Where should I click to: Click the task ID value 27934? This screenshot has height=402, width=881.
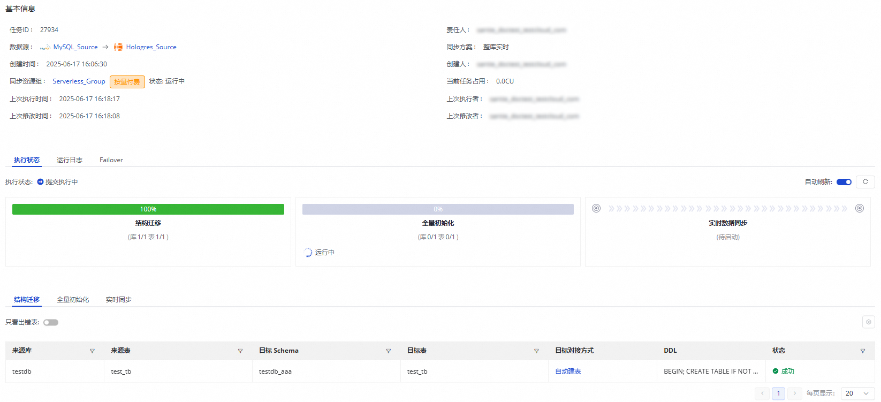(49, 30)
